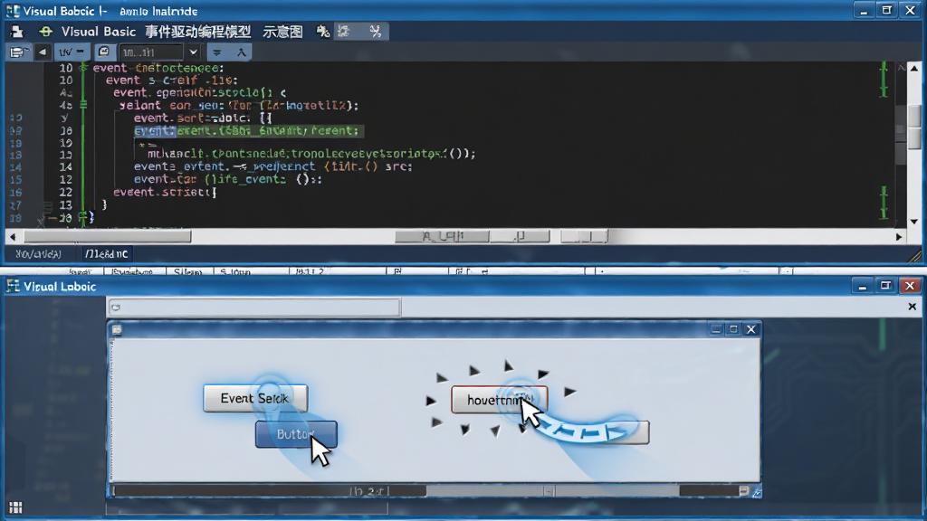Close the panel with small black X
The height and width of the screenshot is (521, 927).
pos(912,307)
